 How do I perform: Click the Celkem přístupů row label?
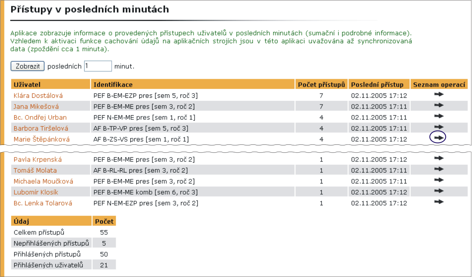click(39, 232)
